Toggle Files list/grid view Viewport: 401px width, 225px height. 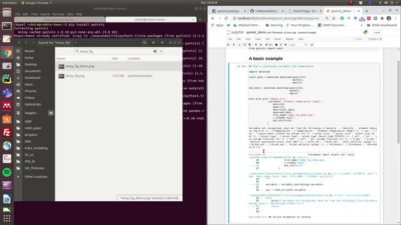point(154,42)
